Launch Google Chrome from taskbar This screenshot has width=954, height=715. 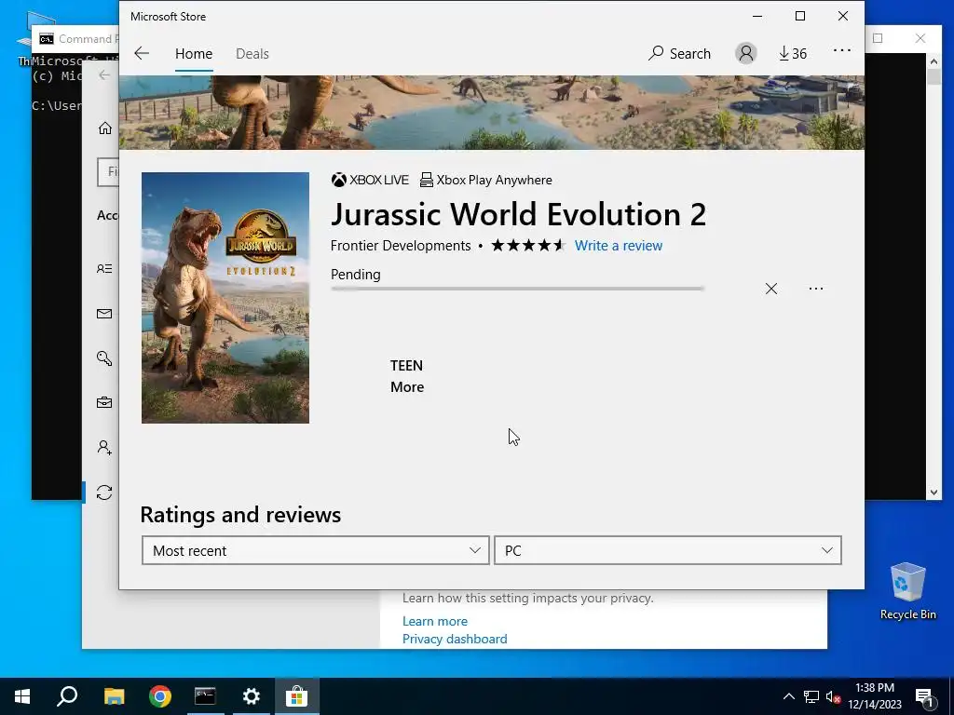pyautogui.click(x=159, y=696)
